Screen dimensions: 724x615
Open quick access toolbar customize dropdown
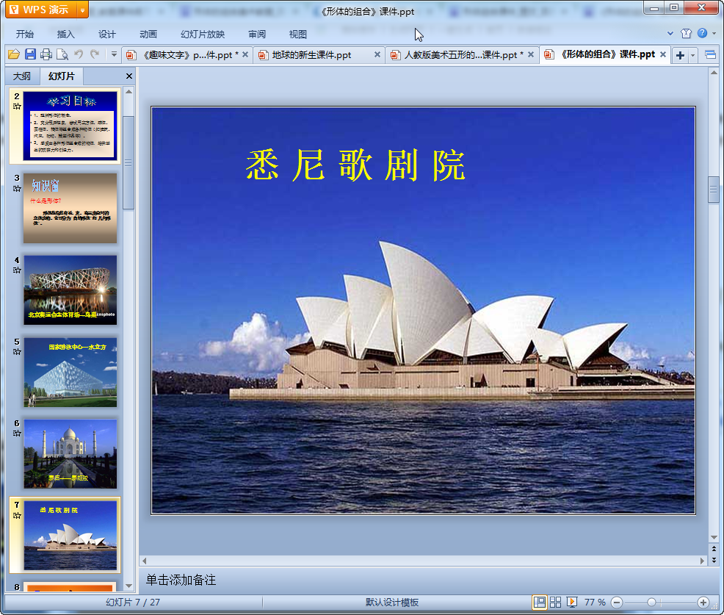[x=114, y=54]
